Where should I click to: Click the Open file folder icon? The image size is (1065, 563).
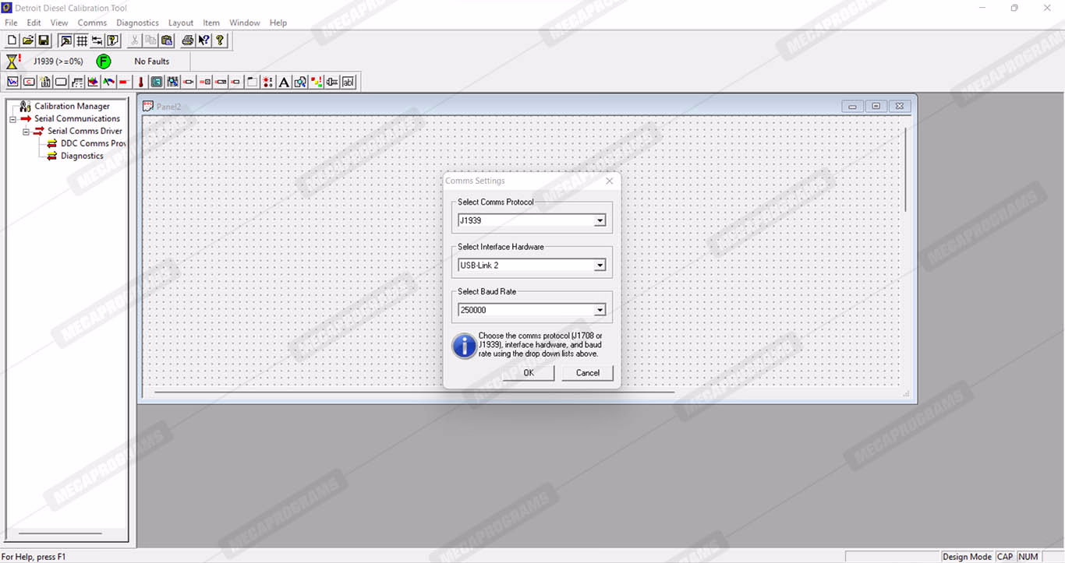28,40
